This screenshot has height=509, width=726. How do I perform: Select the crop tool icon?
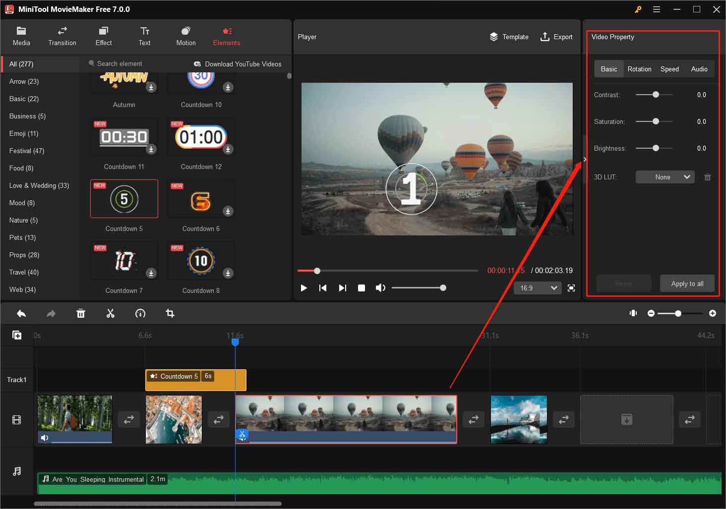tap(170, 313)
